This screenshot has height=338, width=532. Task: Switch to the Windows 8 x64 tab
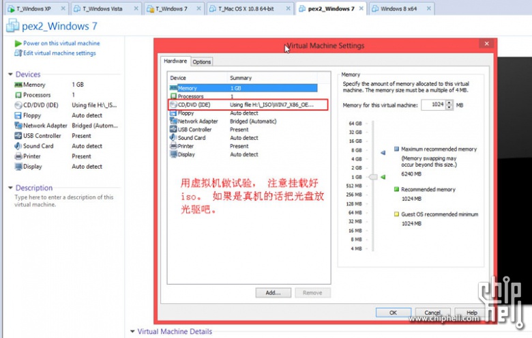coord(402,8)
